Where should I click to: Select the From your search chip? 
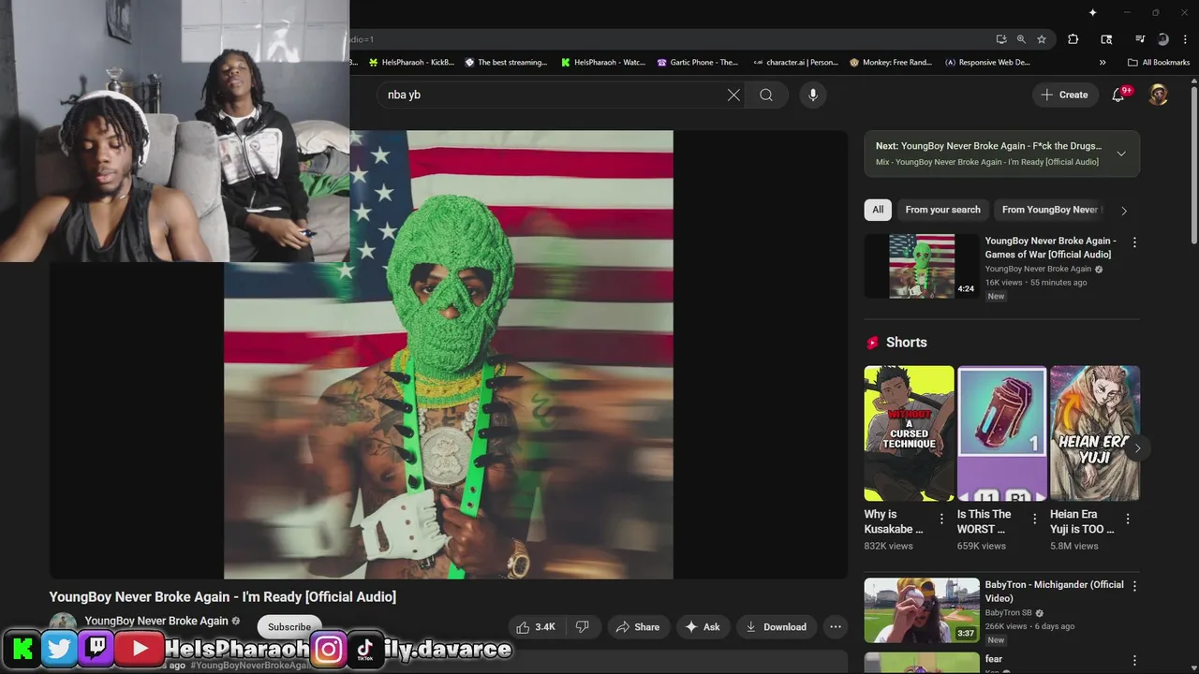tap(942, 210)
